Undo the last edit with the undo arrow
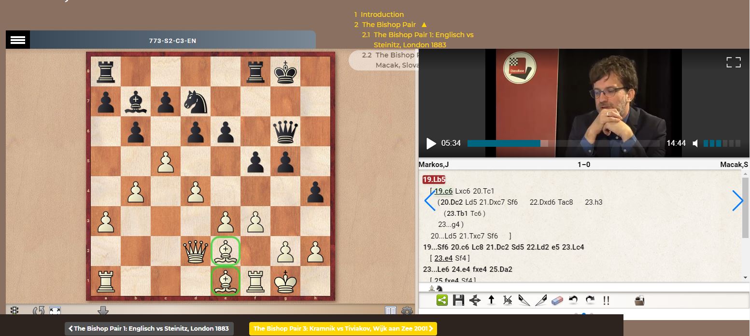 click(573, 300)
